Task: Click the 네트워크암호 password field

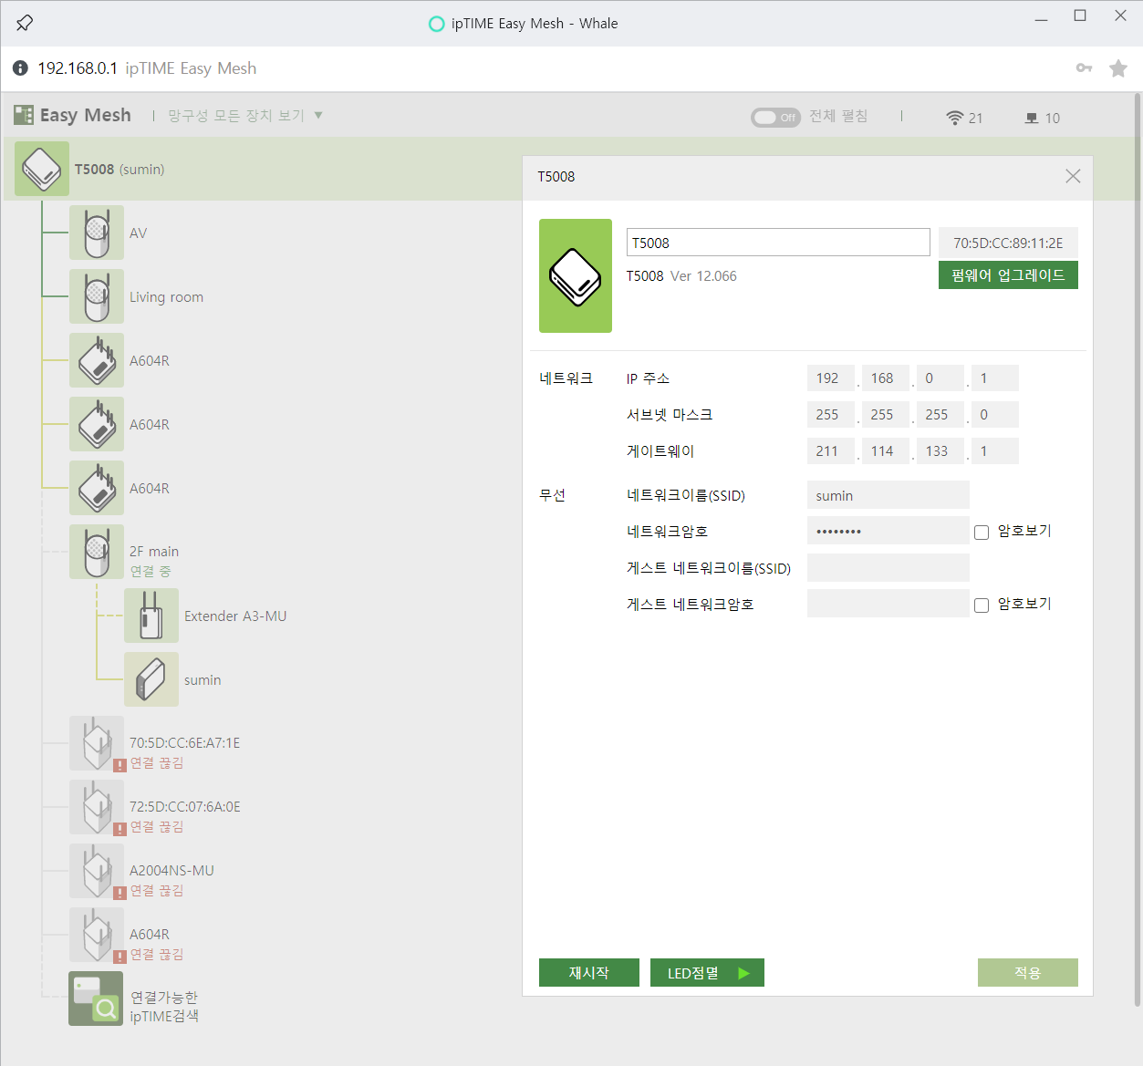Action: (888, 531)
